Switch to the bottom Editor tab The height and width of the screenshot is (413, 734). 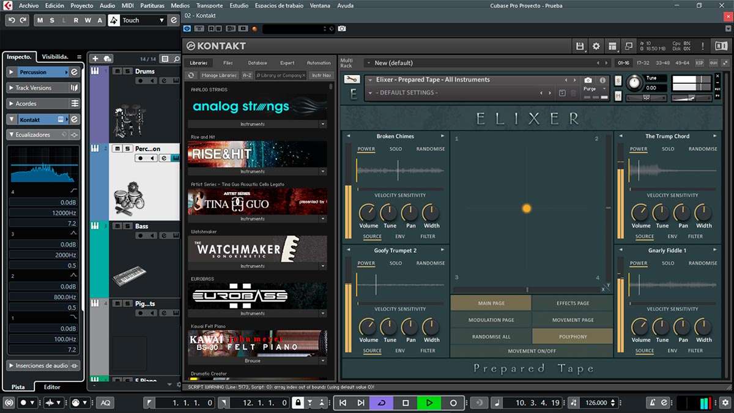52,387
